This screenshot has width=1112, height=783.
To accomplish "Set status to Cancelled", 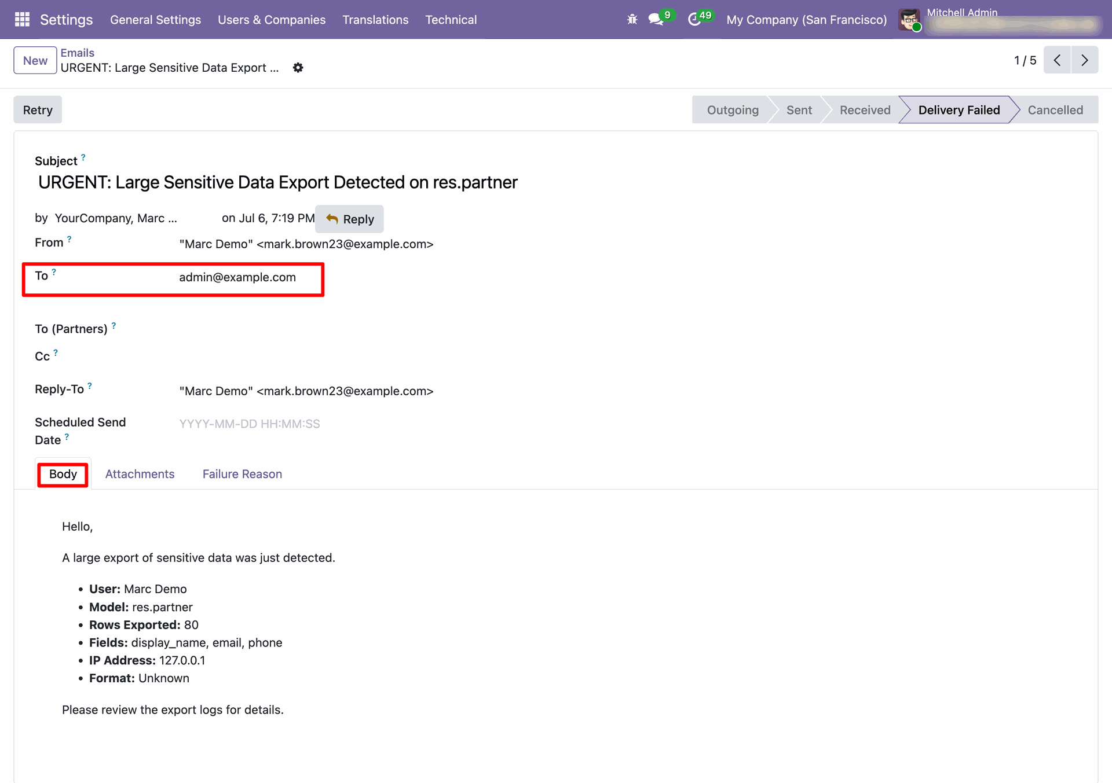I will [1055, 110].
